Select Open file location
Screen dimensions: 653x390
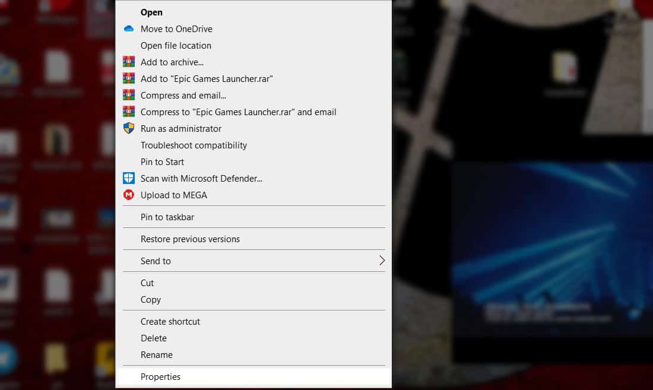253,45
